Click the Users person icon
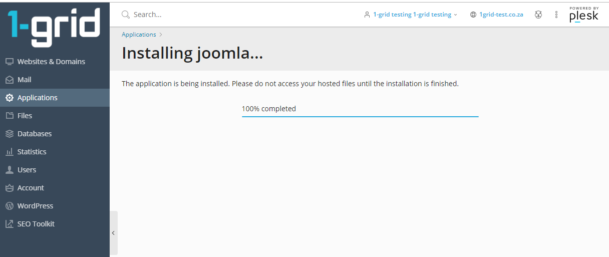The image size is (609, 257). (9, 170)
